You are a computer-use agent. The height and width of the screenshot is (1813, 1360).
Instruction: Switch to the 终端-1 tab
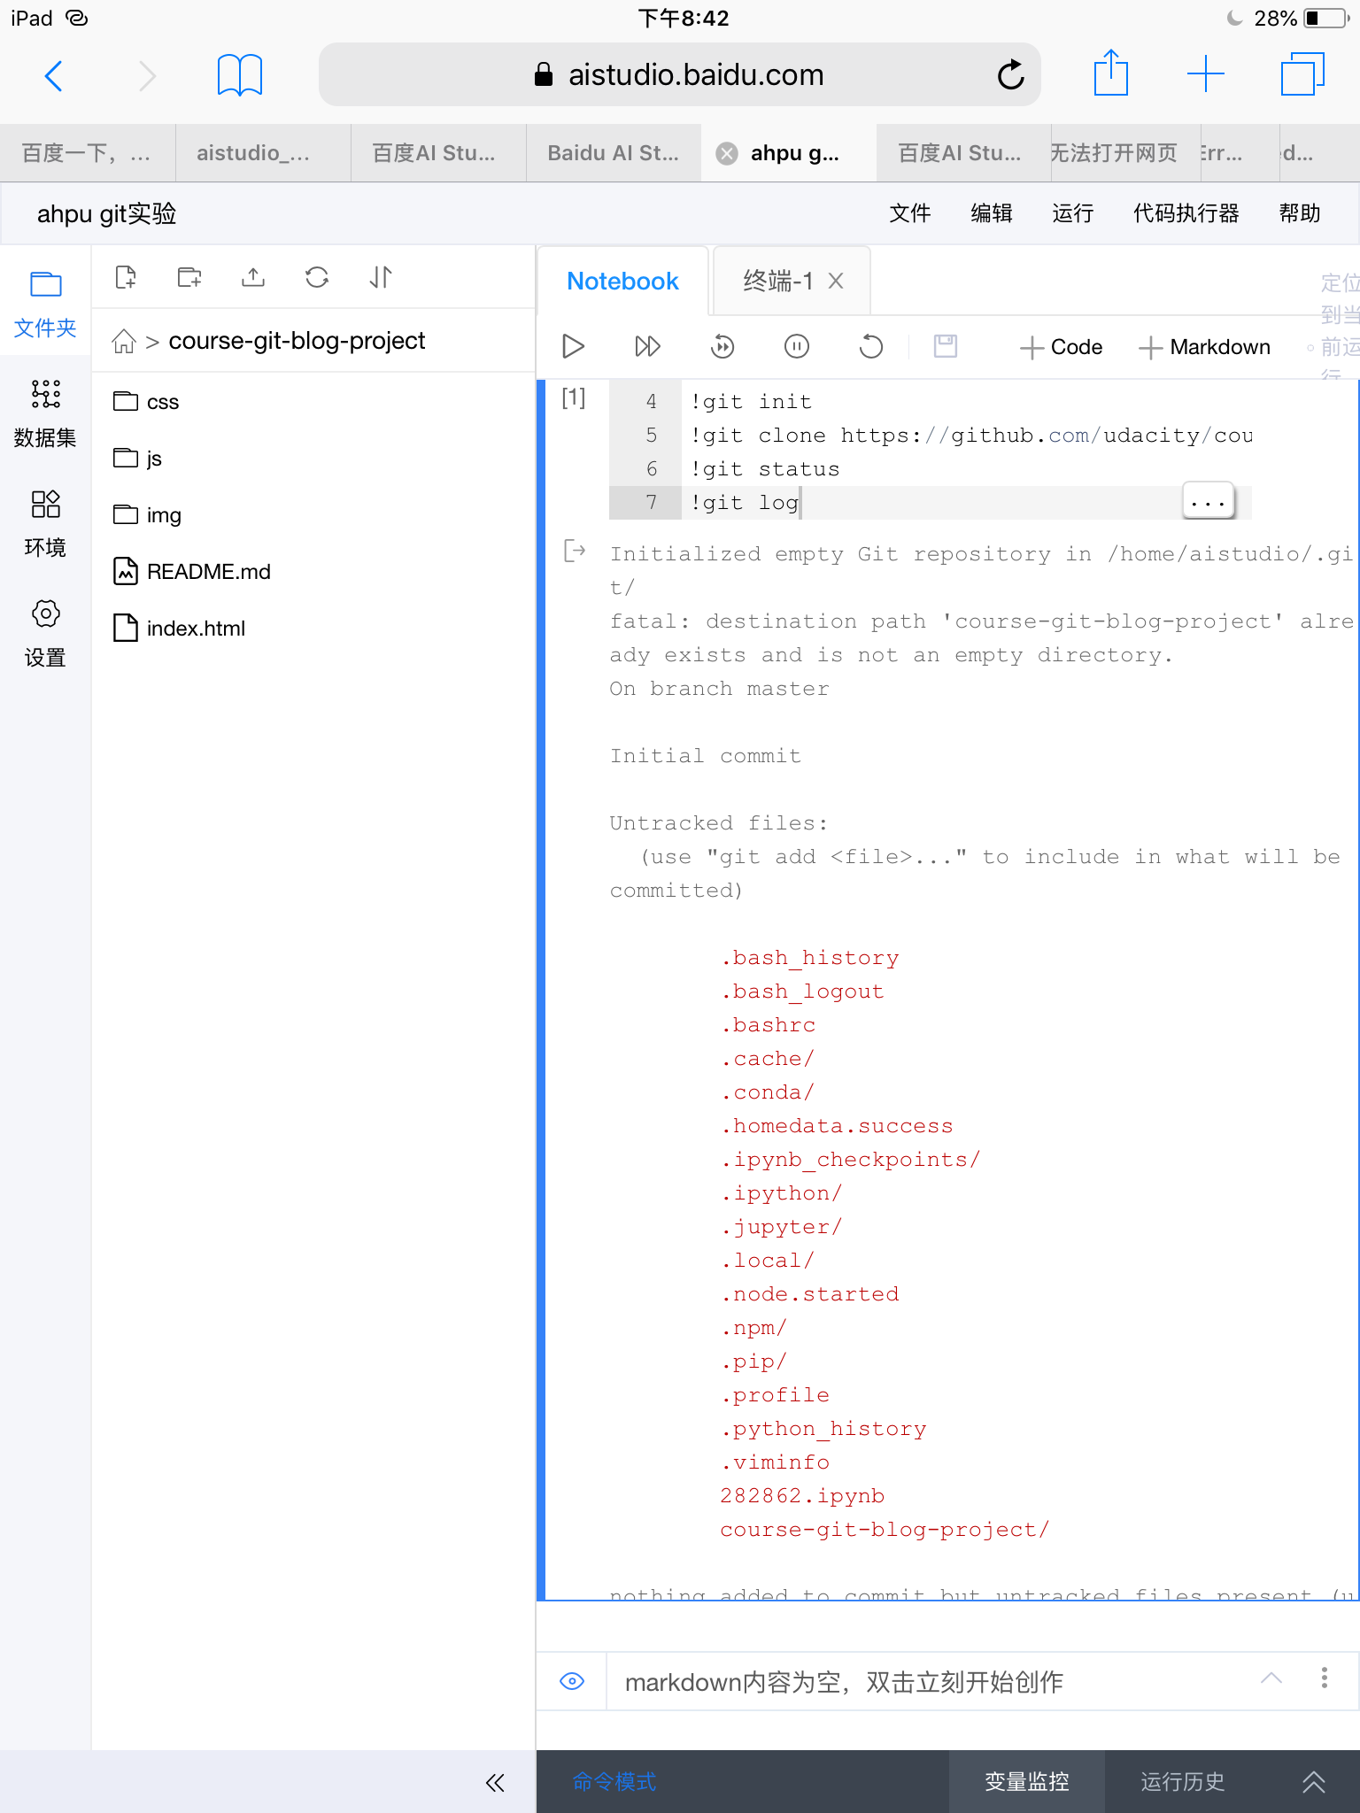tap(777, 282)
